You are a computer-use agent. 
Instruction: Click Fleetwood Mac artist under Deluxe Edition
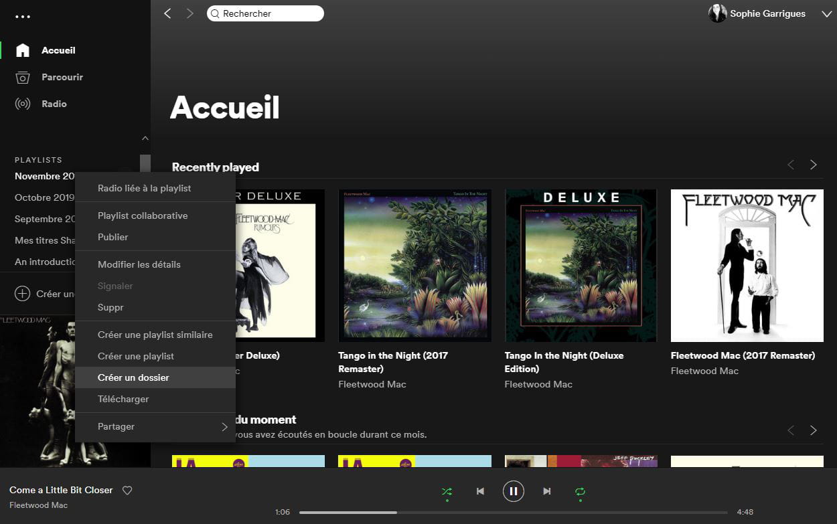538,384
